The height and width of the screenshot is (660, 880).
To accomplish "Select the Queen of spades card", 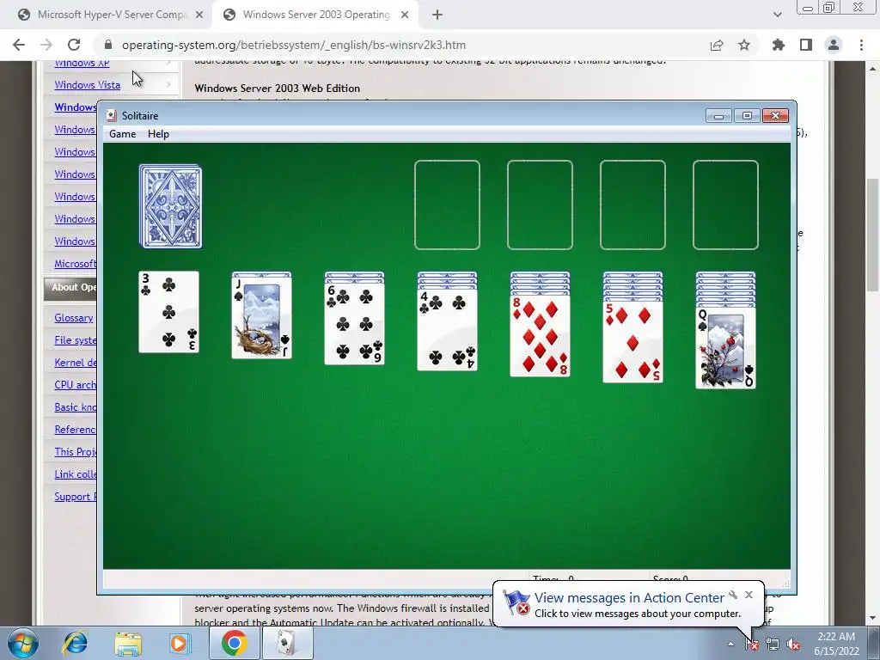I will coord(725,348).
